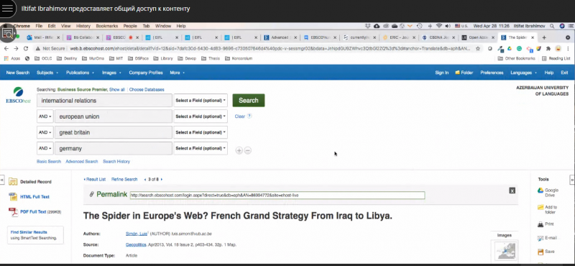Open the article map image thumbnail
The height and width of the screenshot is (266, 575).
click(505, 251)
